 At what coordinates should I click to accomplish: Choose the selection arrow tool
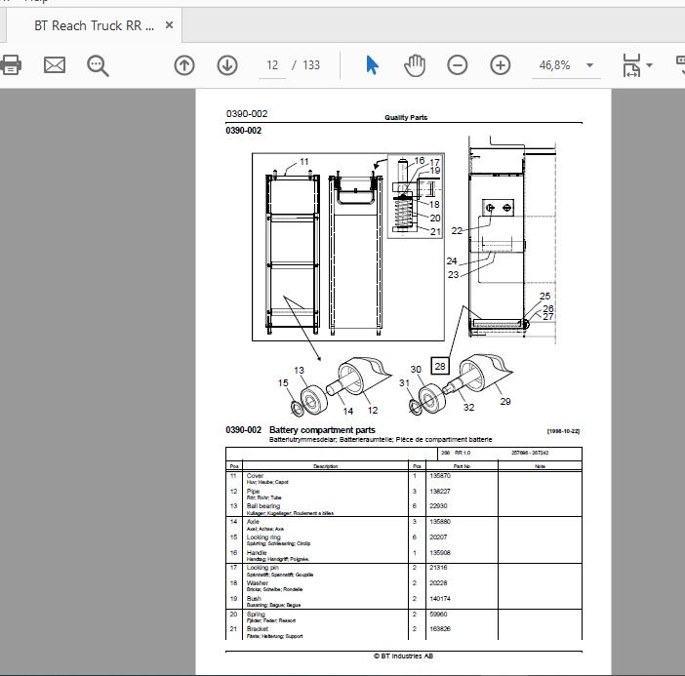point(372,65)
